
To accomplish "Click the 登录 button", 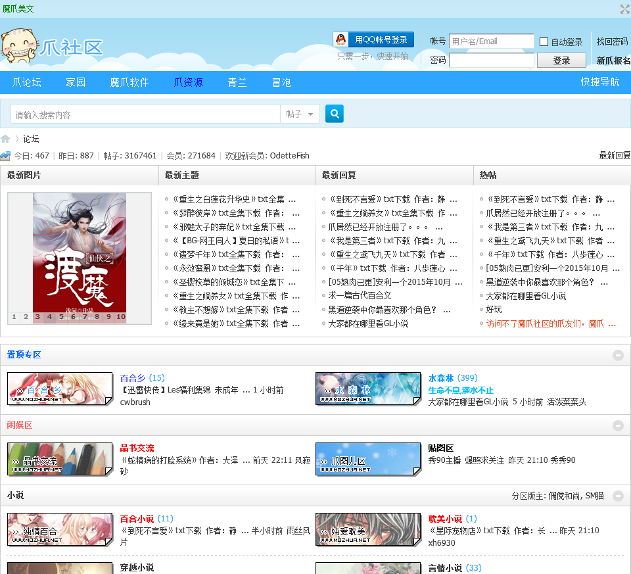I will pyautogui.click(x=561, y=60).
